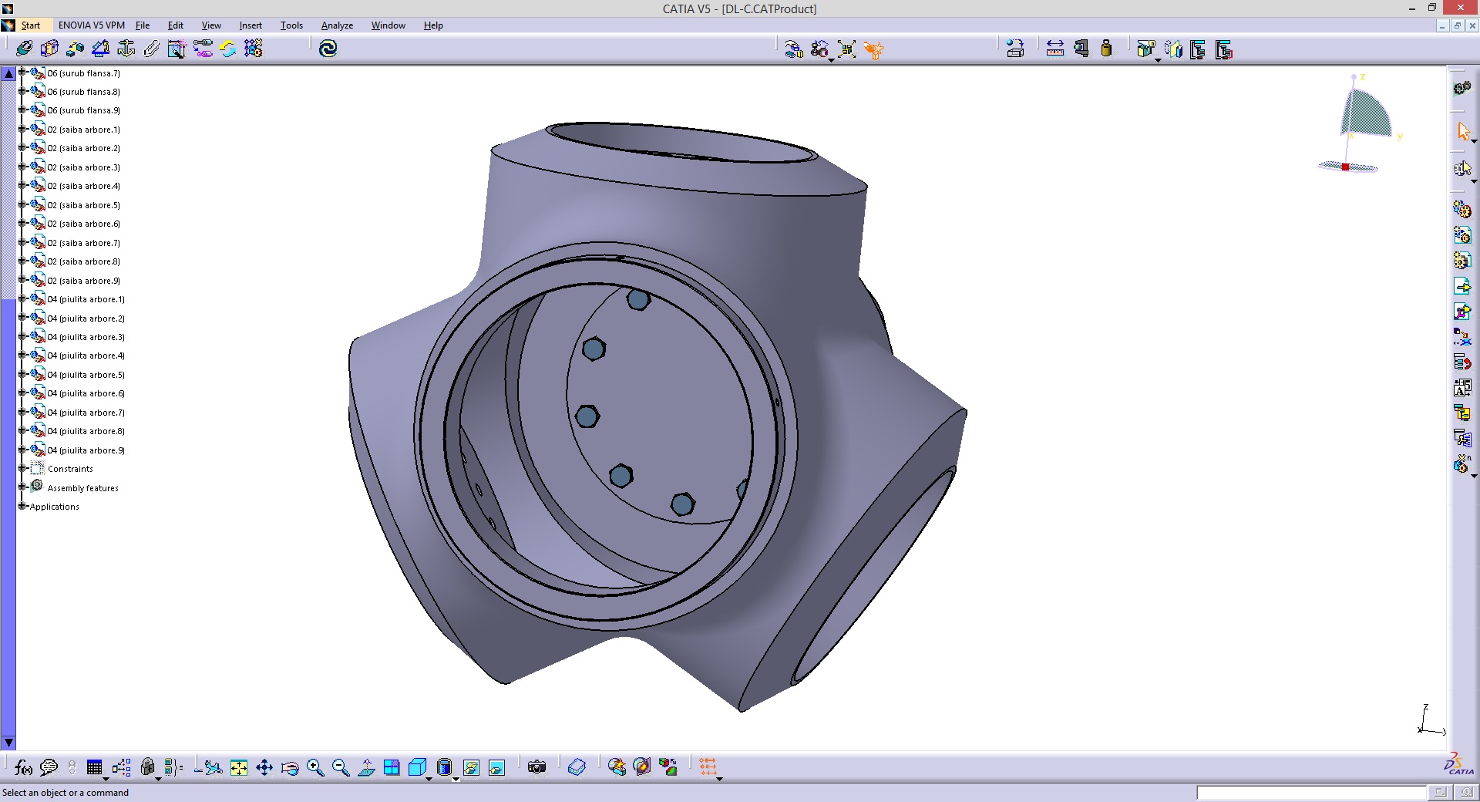Open the Analyze menu
Viewport: 1480px width, 802px height.
click(337, 25)
